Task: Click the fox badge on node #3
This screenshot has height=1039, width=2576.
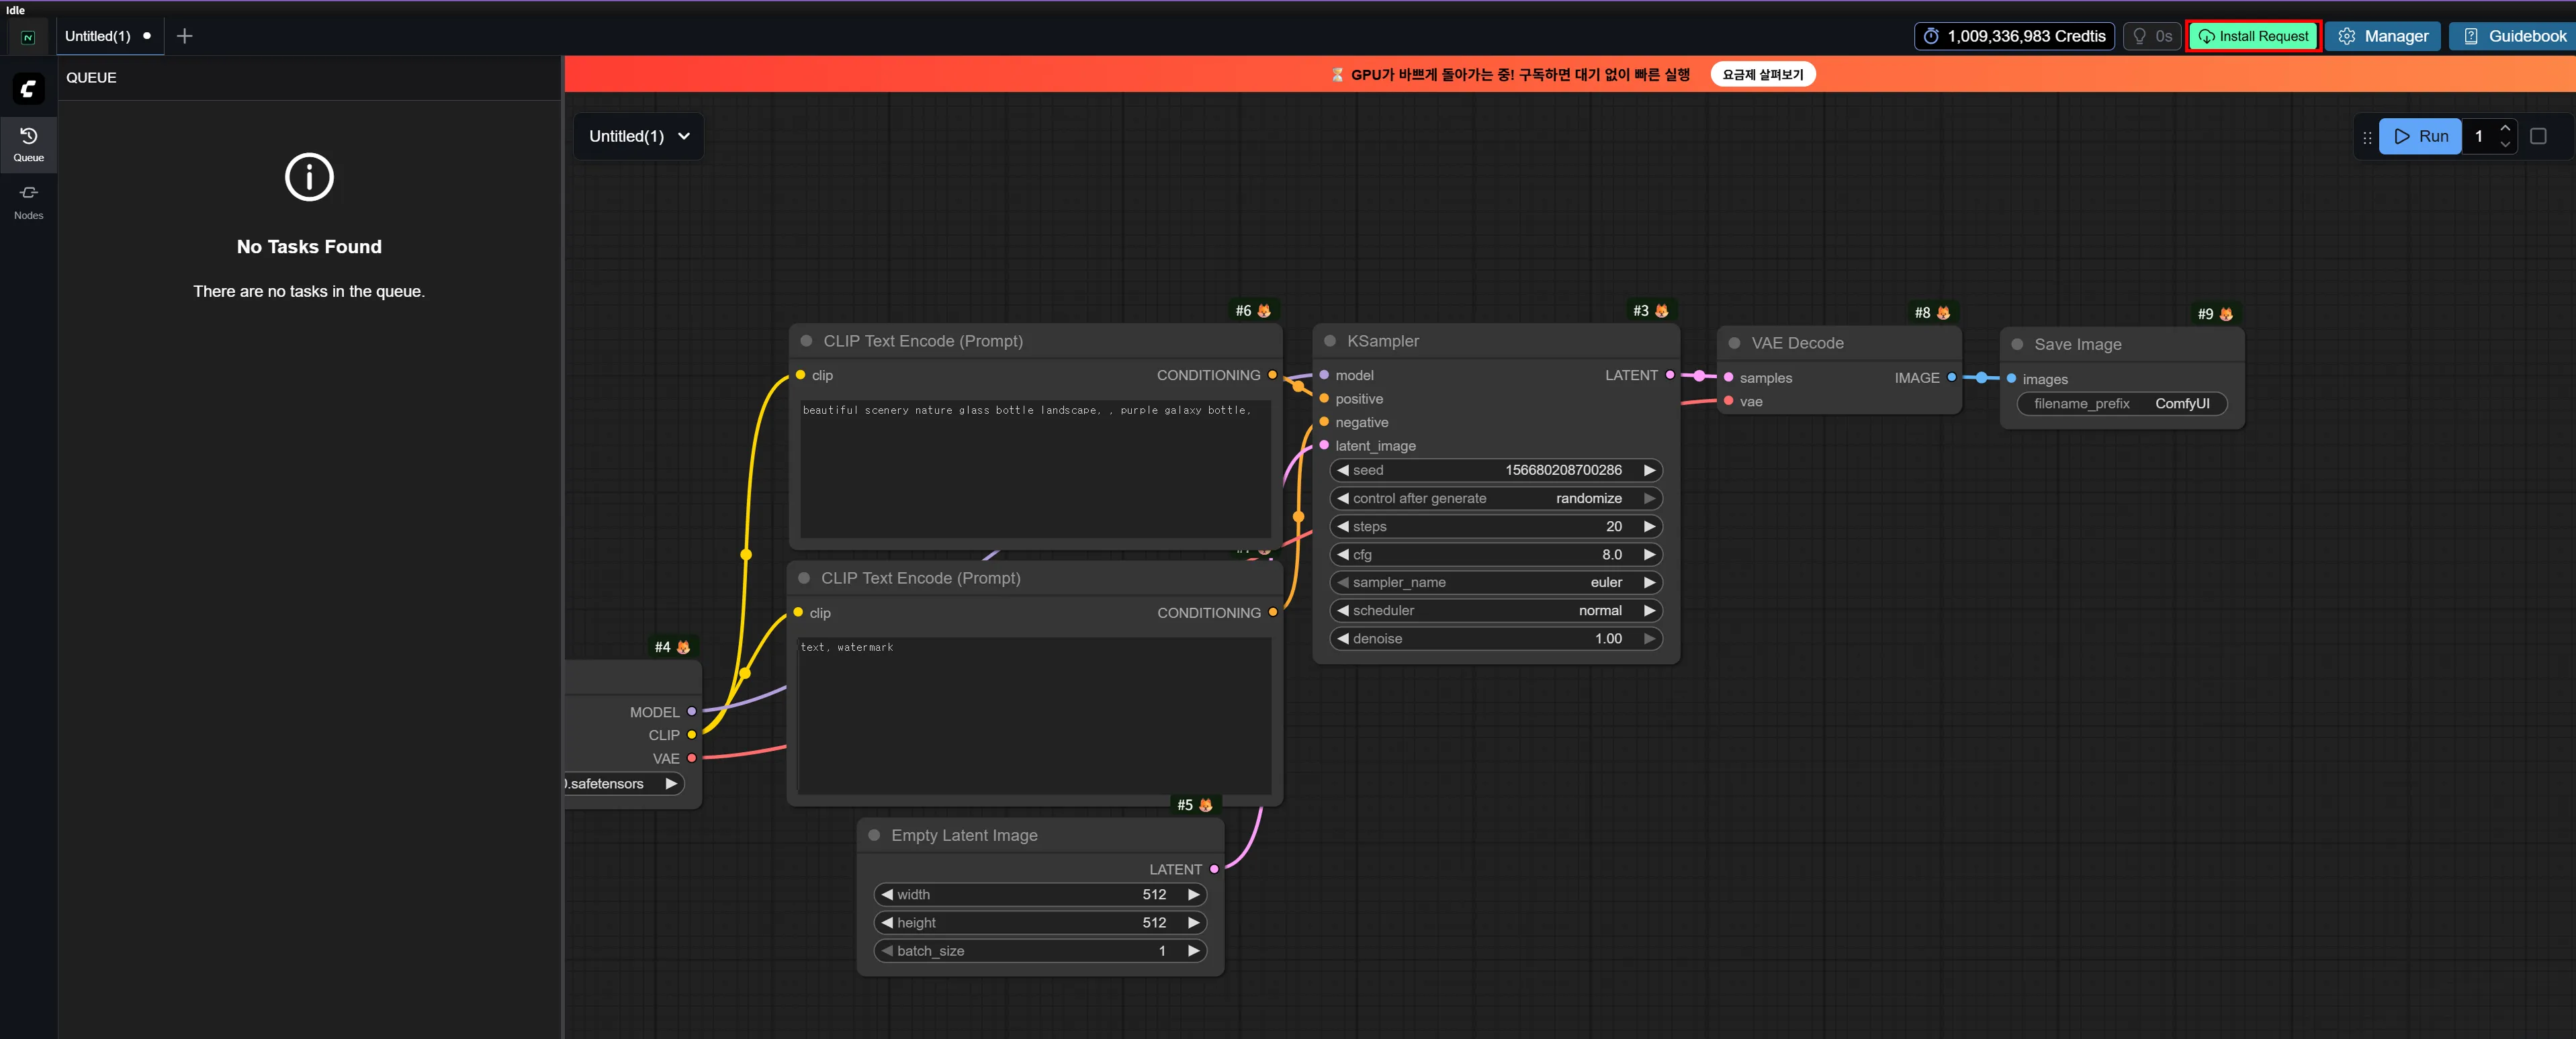Action: tap(1662, 311)
